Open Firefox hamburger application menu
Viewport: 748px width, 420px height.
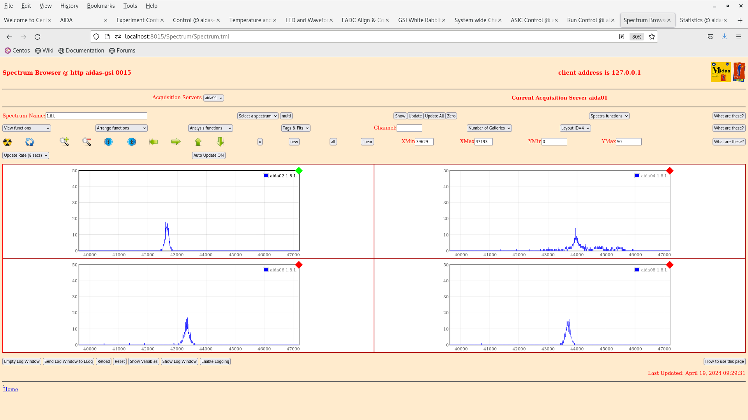739,37
